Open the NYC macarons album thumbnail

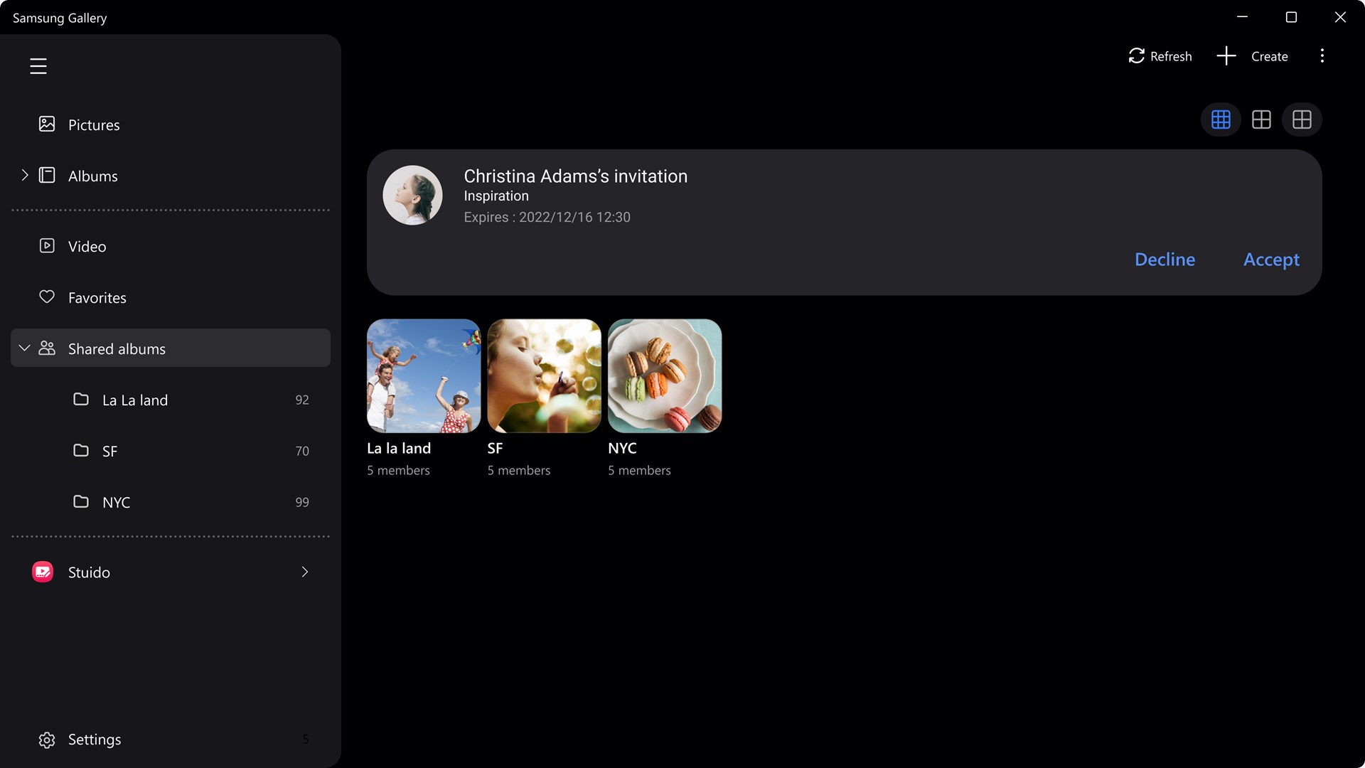click(x=665, y=375)
